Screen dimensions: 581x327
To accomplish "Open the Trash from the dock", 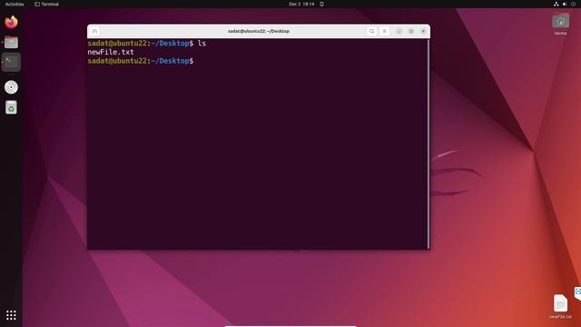I will click(x=11, y=107).
